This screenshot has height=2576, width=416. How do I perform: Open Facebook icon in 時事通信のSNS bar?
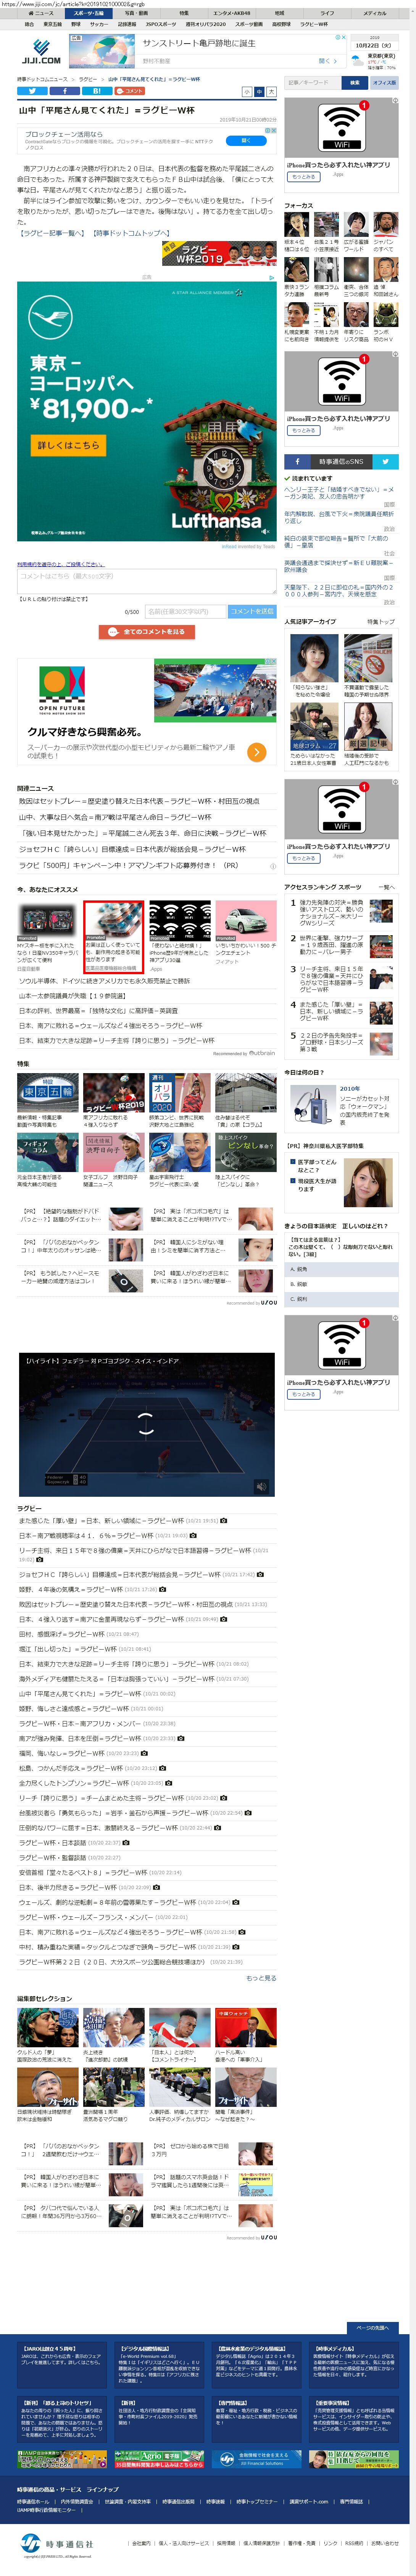coord(297,461)
